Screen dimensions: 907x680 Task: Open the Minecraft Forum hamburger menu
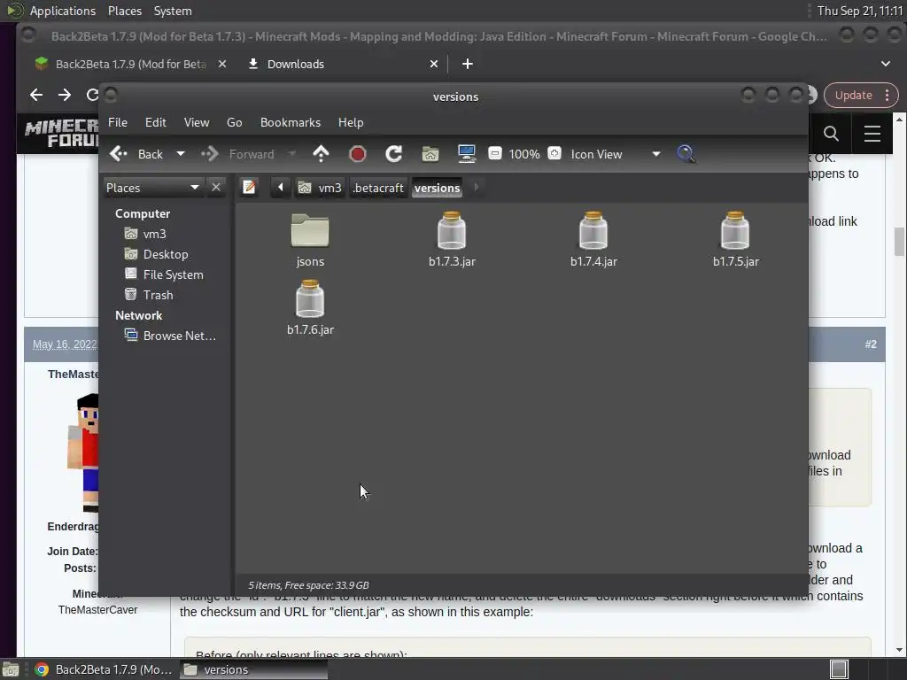pos(872,134)
